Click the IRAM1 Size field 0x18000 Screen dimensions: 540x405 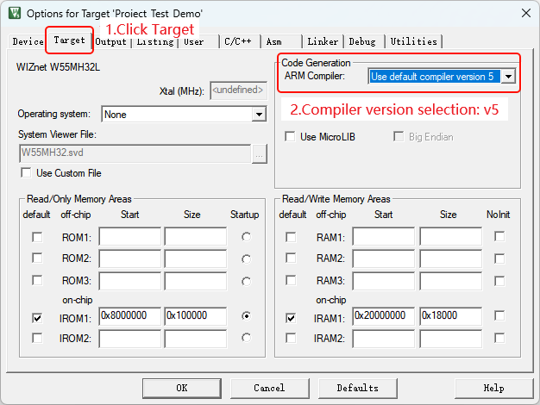(x=451, y=316)
